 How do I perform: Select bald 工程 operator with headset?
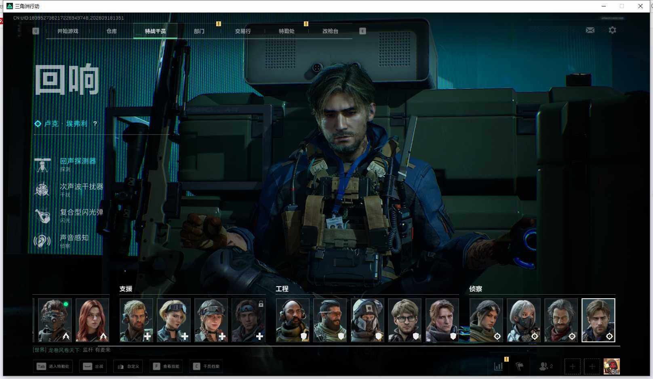293,320
